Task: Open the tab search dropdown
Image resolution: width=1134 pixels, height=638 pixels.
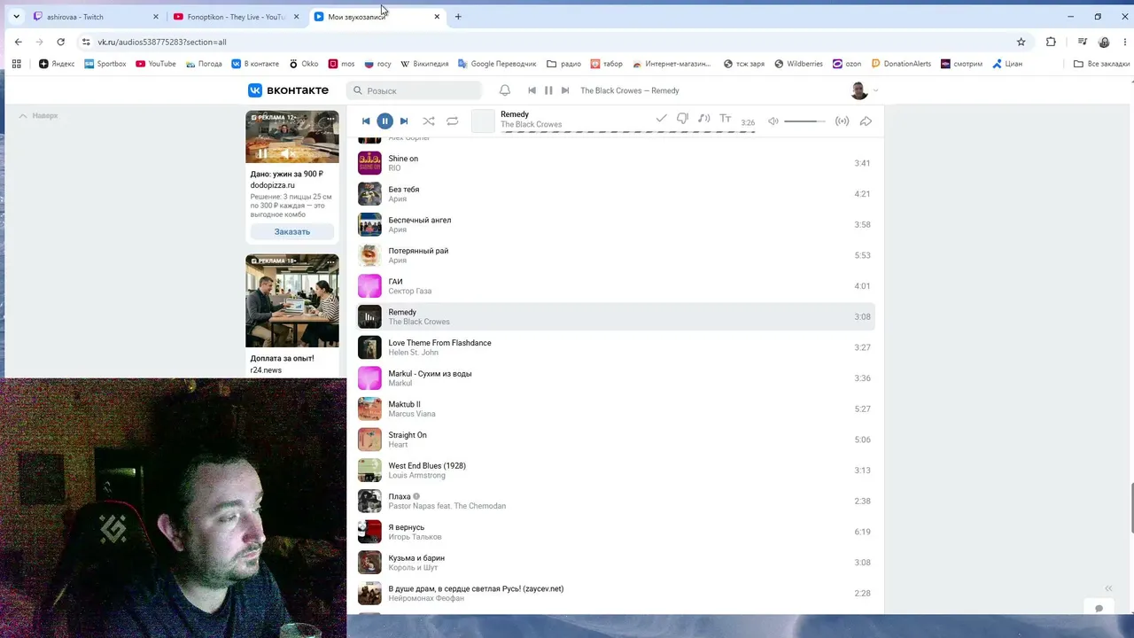Action: 16,17
